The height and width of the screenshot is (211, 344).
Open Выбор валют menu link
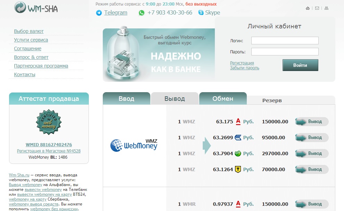pos(29,31)
